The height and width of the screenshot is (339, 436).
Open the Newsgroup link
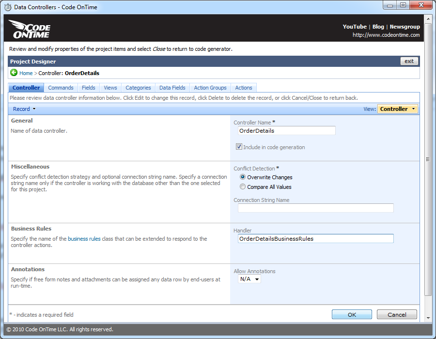(405, 27)
